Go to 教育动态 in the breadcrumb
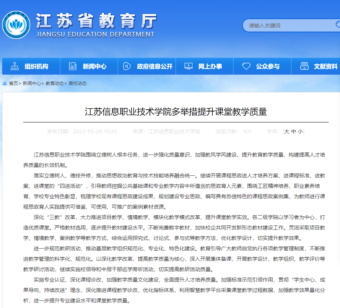The height and width of the screenshot is (308, 340). pyautogui.click(x=55, y=84)
